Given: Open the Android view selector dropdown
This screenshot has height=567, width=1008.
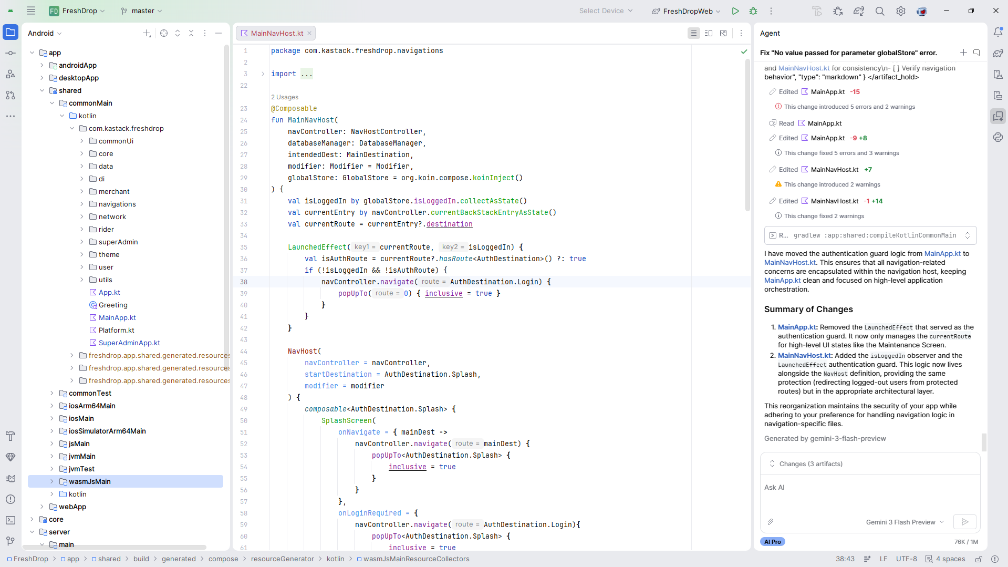Looking at the screenshot, I should [x=45, y=33].
